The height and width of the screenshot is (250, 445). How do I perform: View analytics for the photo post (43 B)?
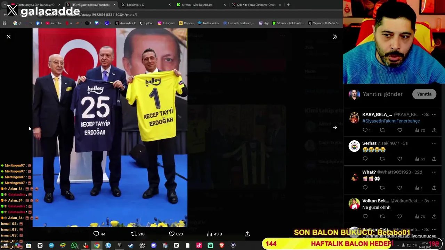[x=215, y=234]
